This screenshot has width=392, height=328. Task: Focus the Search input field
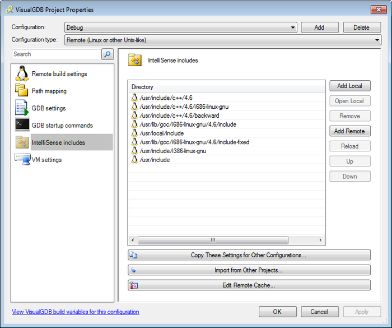click(57, 54)
